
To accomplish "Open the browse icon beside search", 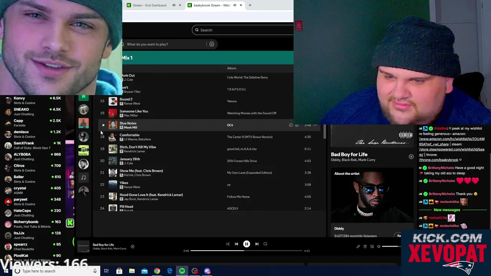I will click(212, 44).
